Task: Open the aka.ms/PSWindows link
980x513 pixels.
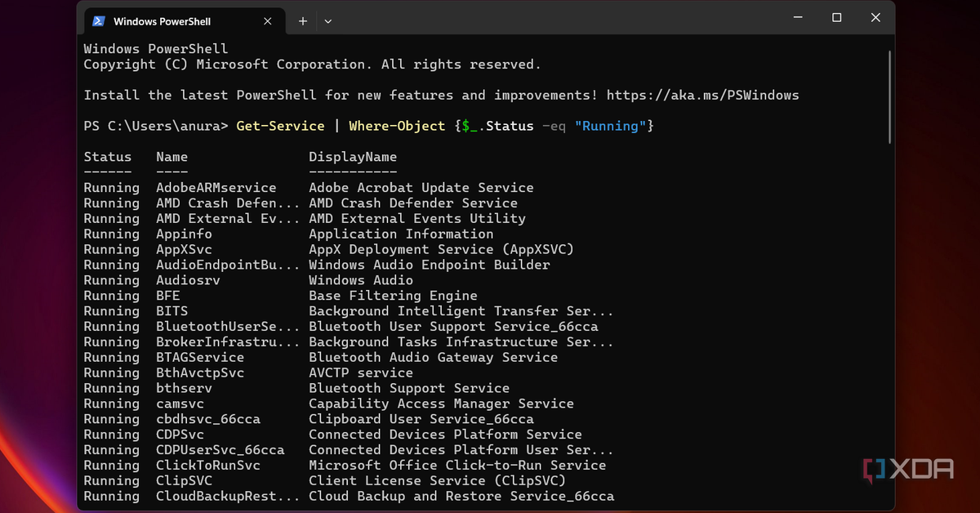Action: pyautogui.click(x=702, y=95)
